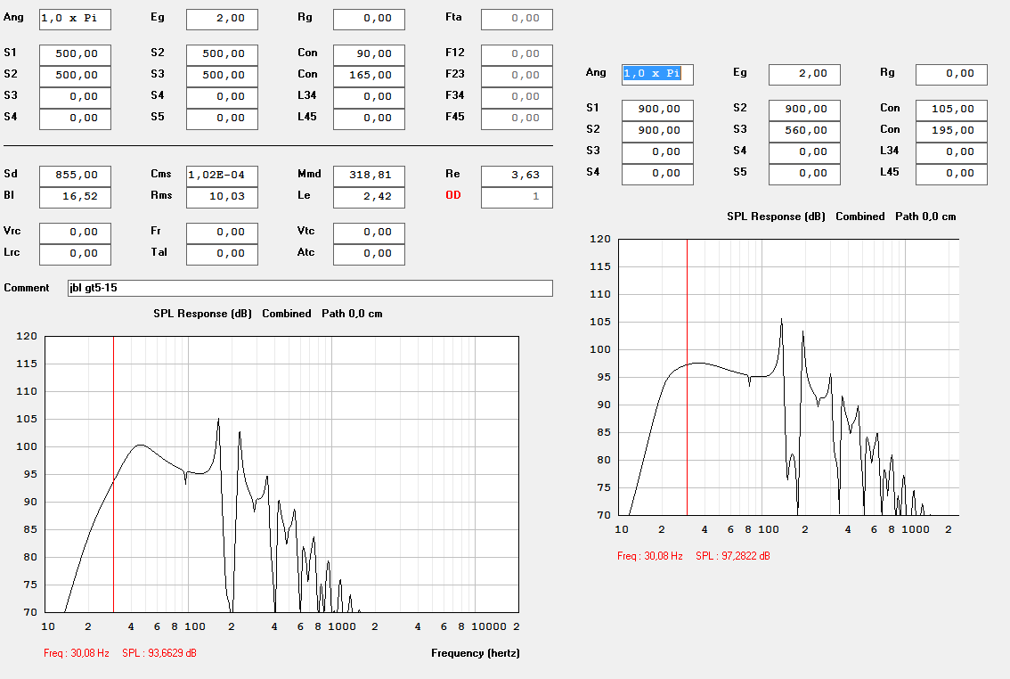Click the Vtc input field

[369, 233]
